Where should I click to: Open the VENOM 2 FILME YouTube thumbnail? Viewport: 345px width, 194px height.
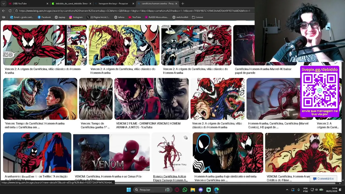pyautogui.click(x=151, y=99)
